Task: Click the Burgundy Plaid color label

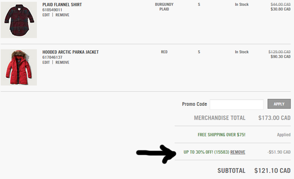Action: 164,7
